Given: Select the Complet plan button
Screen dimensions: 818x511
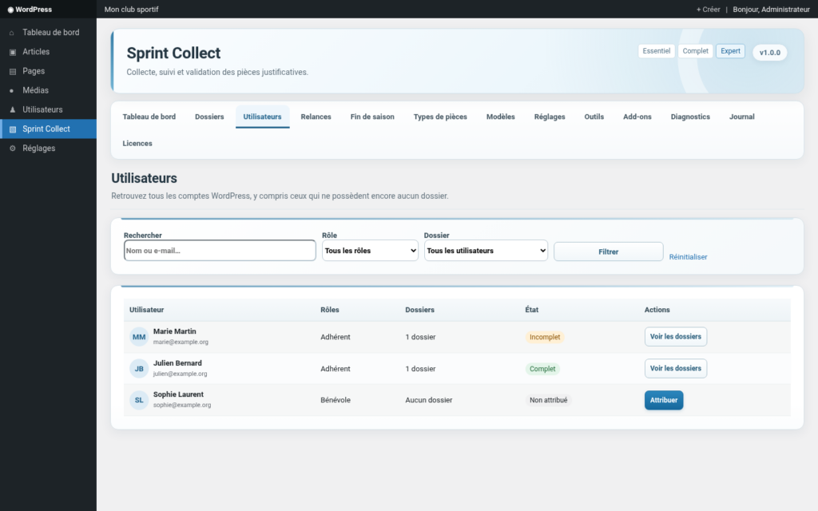Looking at the screenshot, I should 696,51.
